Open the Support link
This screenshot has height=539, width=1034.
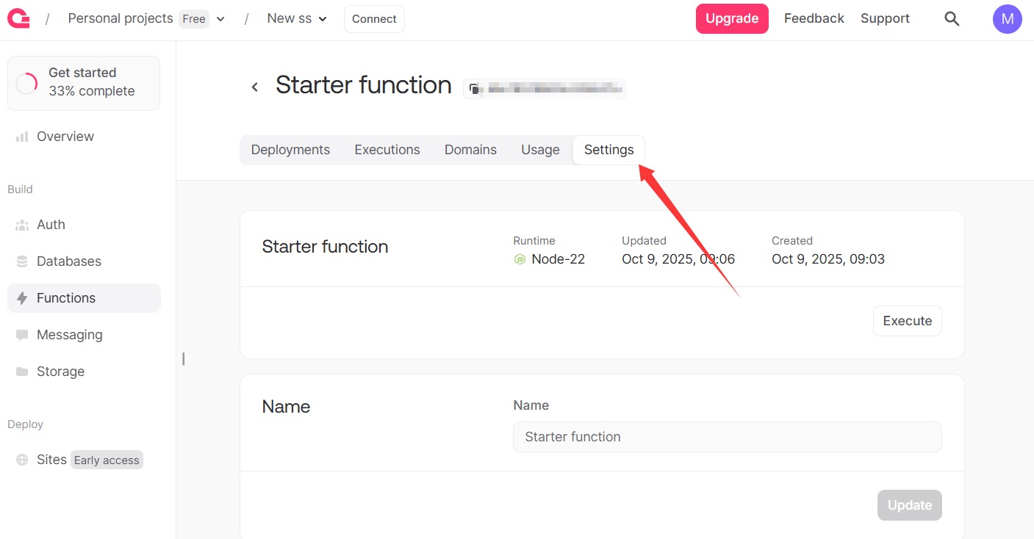[x=885, y=19]
